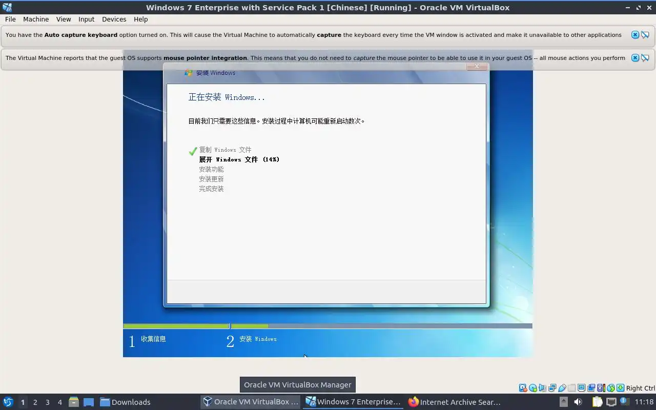Viewport: 656px width, 410px height.
Task: Click the wired network tray icon
Action: [x=611, y=402]
